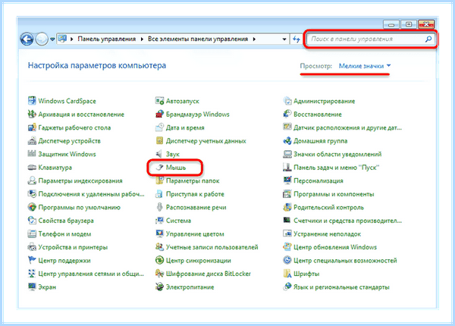Open the Восстановление link
This screenshot has height=326, width=455.
(x=318, y=114)
